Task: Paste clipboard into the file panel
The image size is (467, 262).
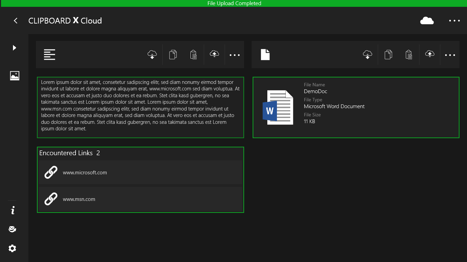Action: [409, 55]
